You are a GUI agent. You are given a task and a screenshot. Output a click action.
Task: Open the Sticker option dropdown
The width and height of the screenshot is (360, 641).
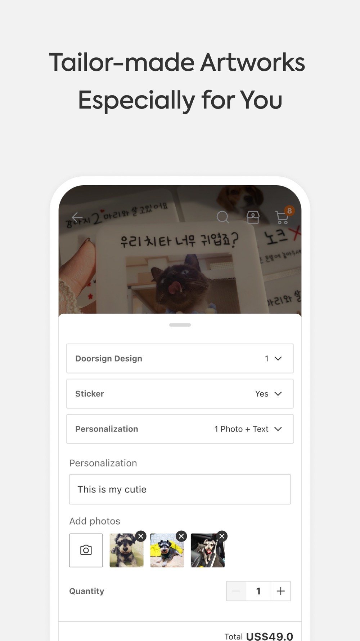pos(180,394)
